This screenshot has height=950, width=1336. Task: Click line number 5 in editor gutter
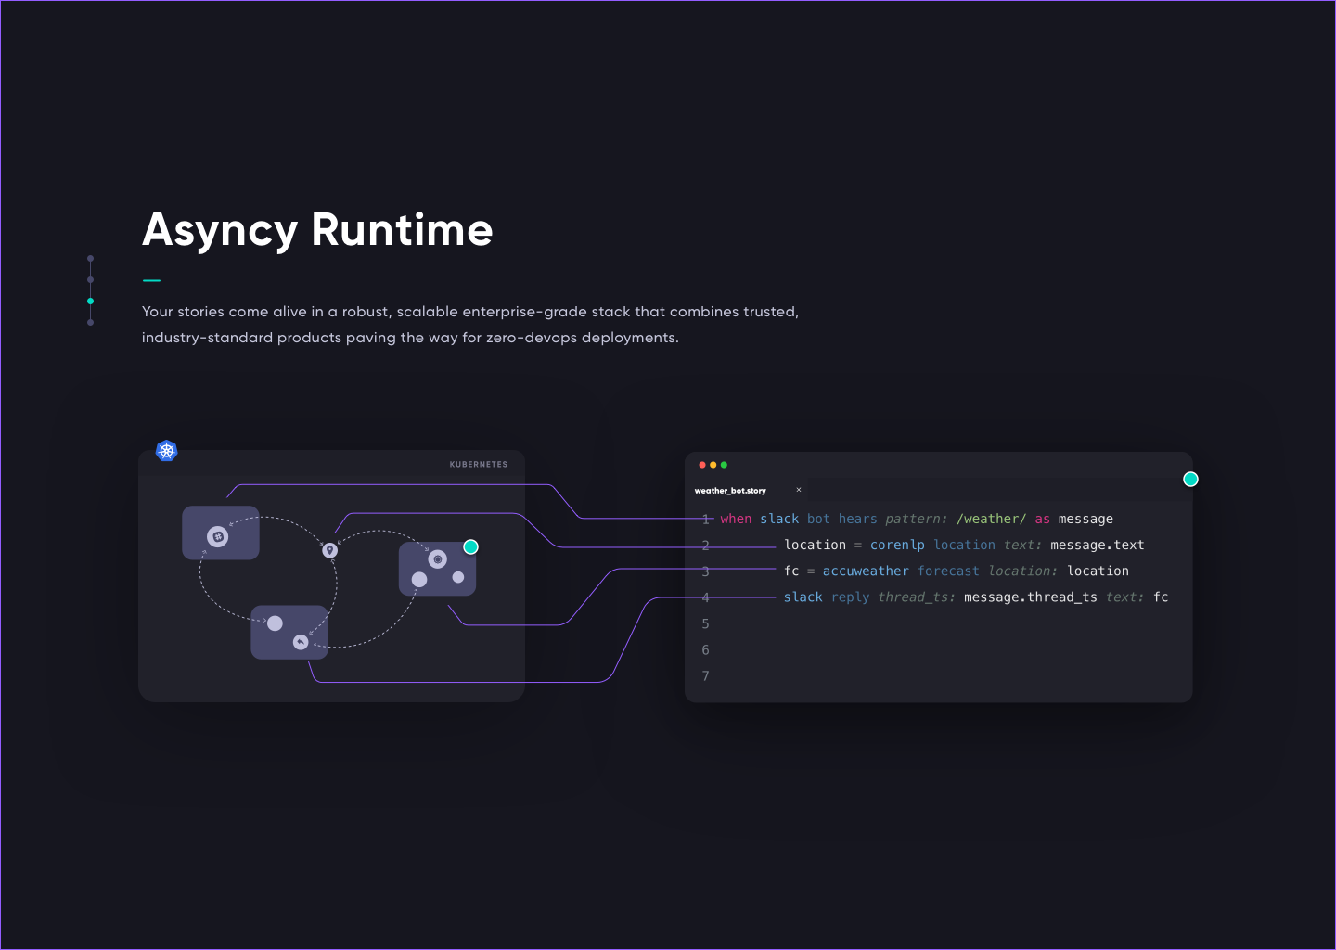point(705,624)
